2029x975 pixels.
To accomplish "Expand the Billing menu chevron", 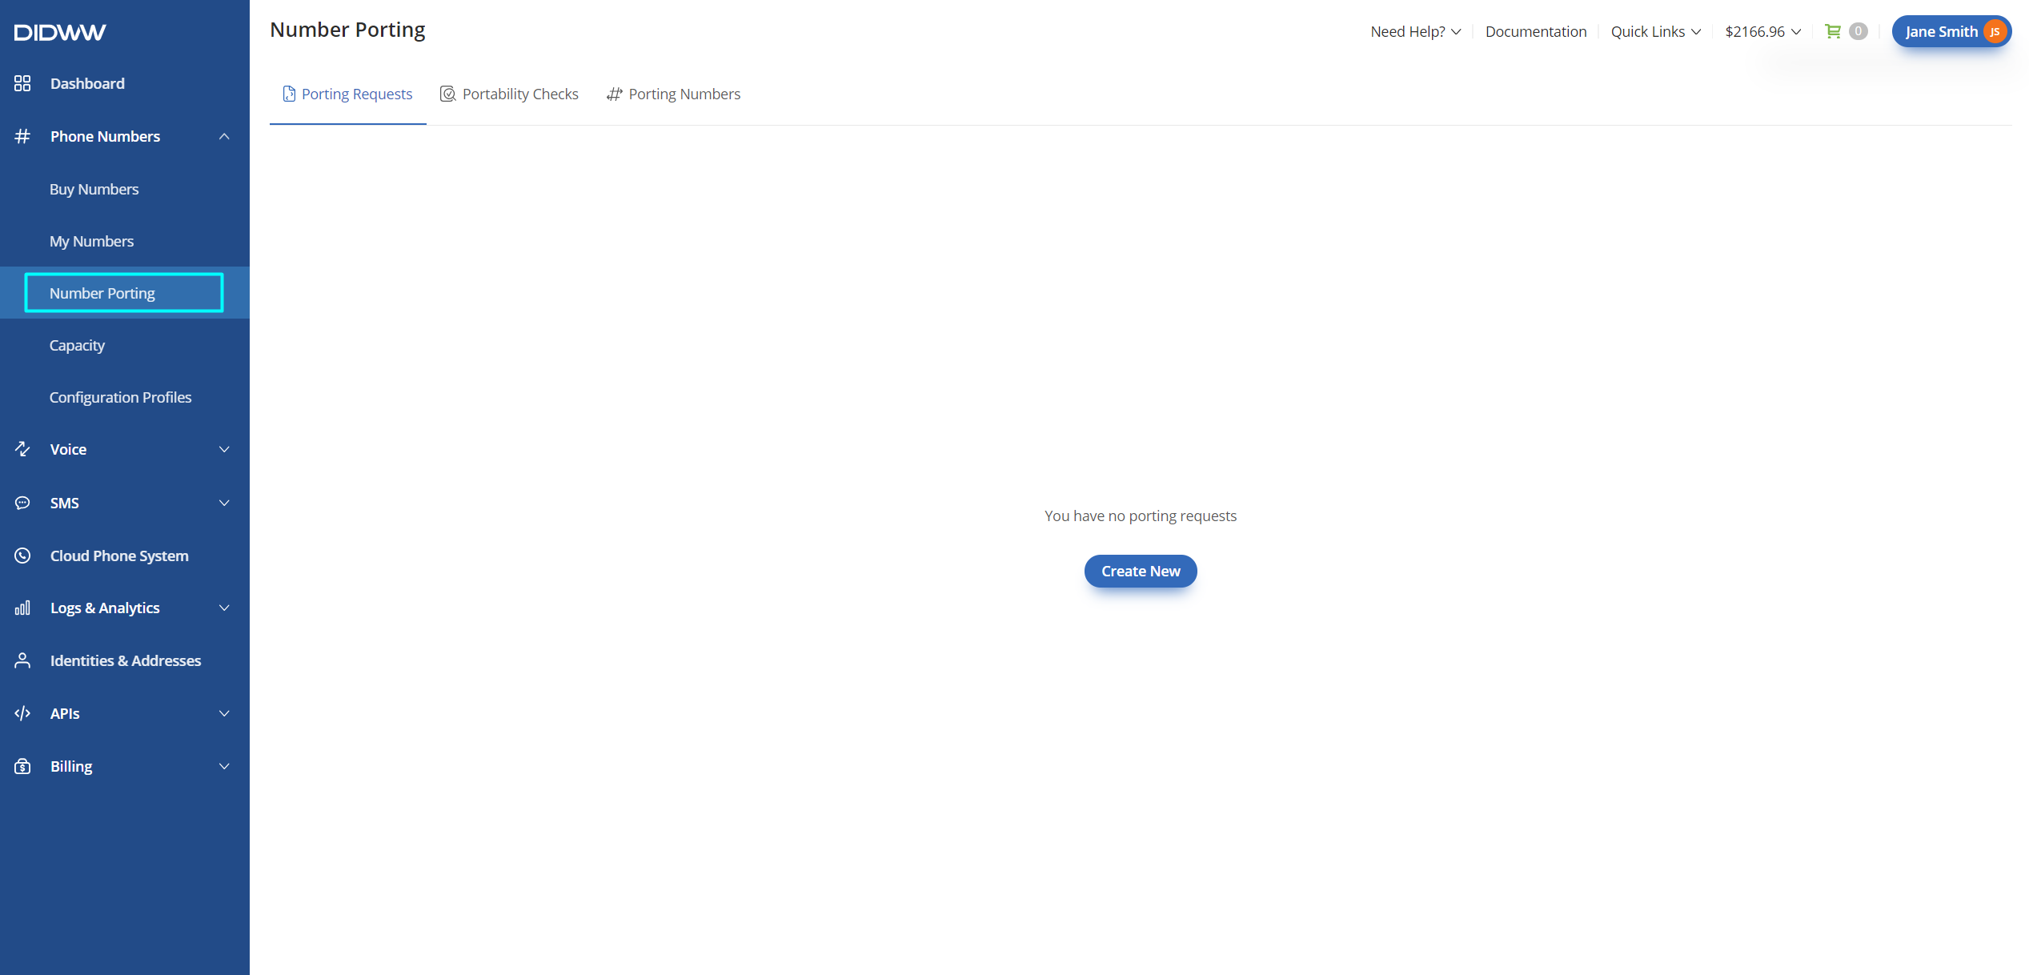I will coord(224,766).
